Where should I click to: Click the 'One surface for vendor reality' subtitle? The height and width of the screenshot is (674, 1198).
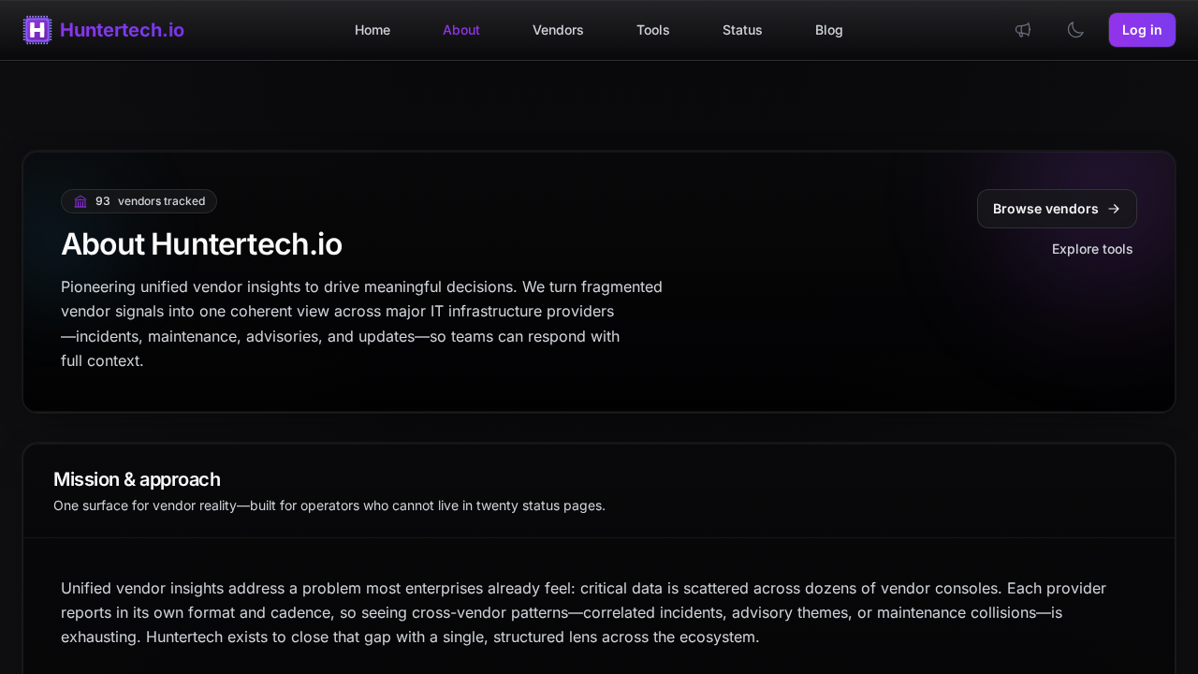(x=329, y=505)
